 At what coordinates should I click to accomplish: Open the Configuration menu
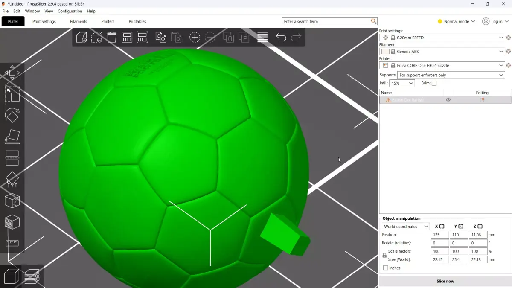(x=70, y=11)
